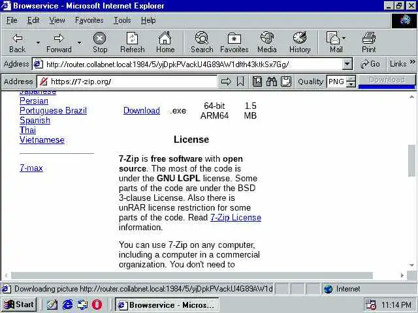Image resolution: width=418 pixels, height=313 pixels.
Task: Open the Portuguese Brazil language link
Action: click(53, 111)
